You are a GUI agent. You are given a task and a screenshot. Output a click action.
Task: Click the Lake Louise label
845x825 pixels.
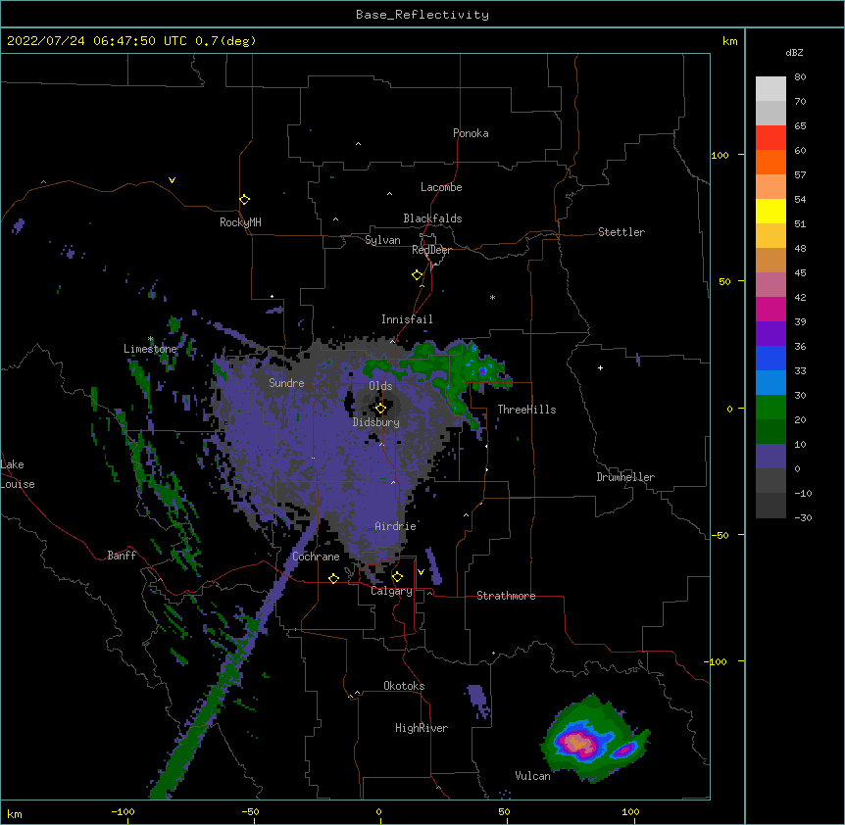[18, 474]
